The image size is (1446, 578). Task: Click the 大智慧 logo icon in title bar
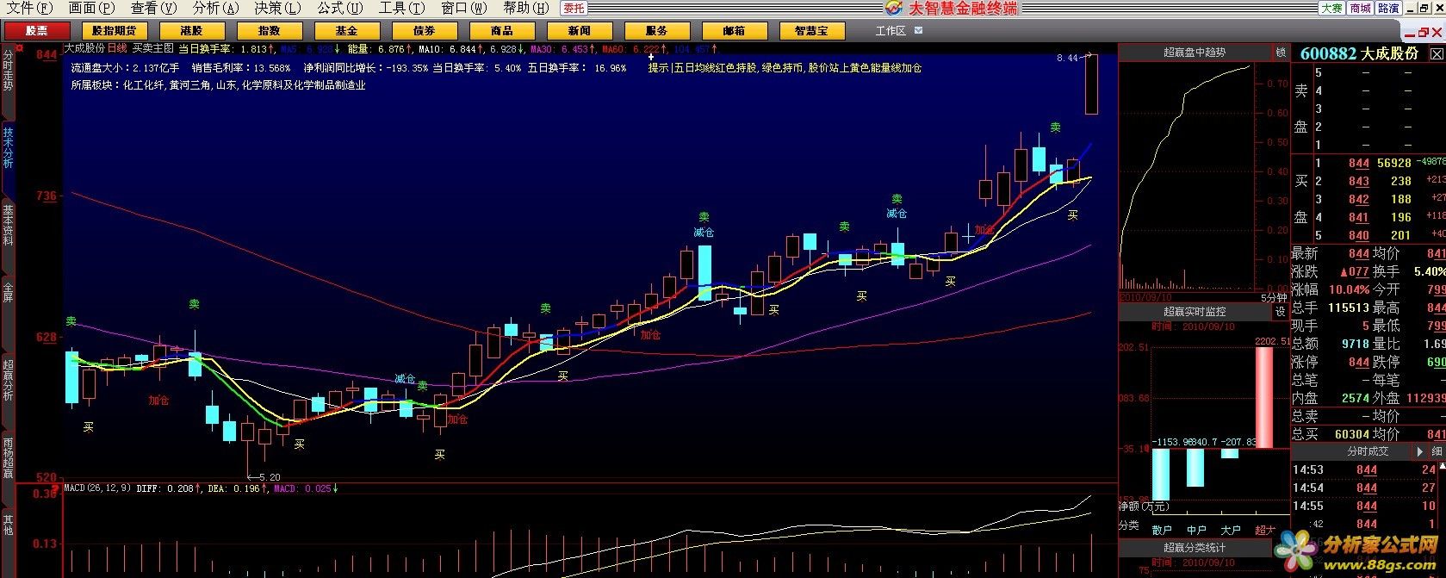pyautogui.click(x=893, y=8)
